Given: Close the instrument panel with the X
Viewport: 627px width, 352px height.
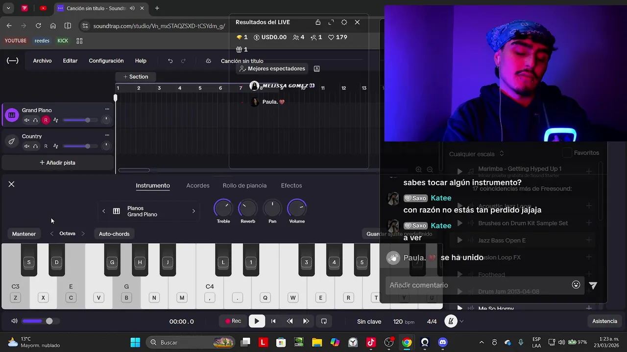Looking at the screenshot, I should pos(11,184).
